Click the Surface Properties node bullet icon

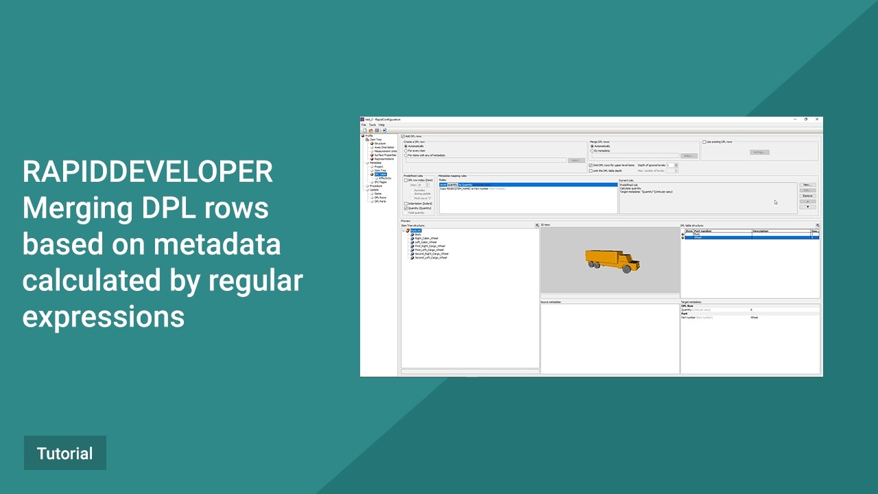click(x=372, y=155)
